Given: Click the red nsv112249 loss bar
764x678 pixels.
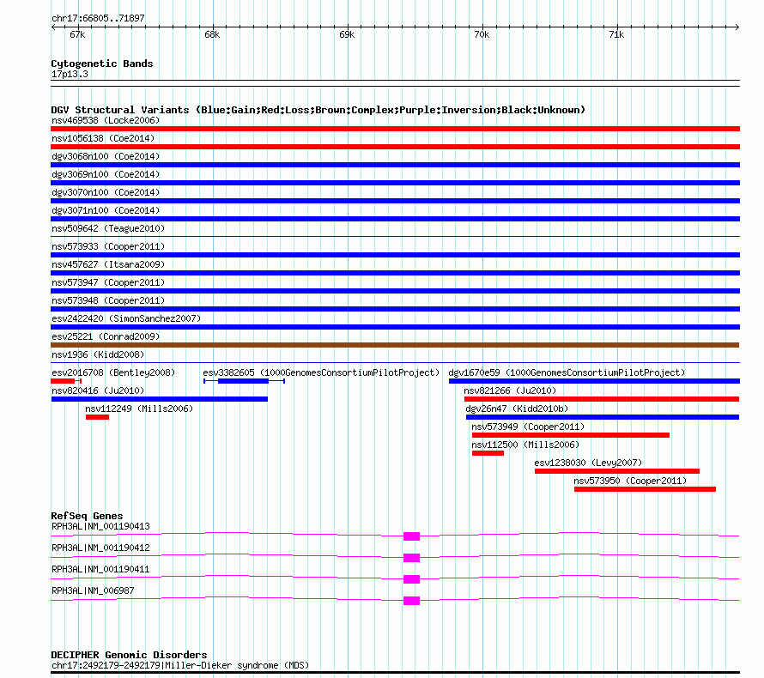Looking at the screenshot, I should pos(98,417).
